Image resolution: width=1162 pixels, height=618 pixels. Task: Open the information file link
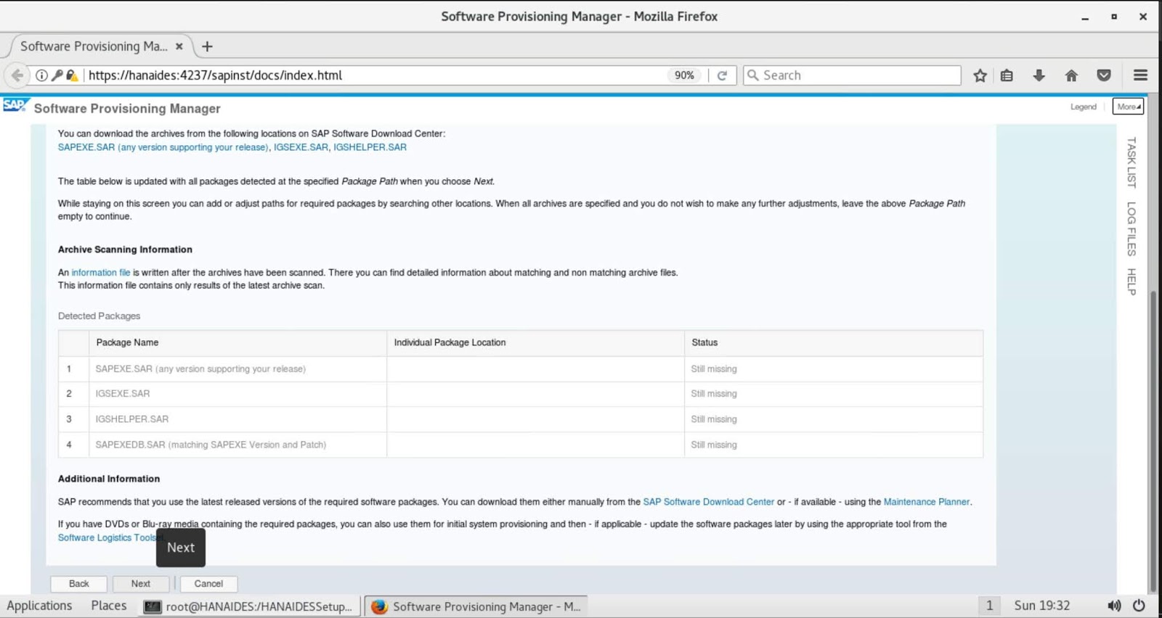coord(101,273)
